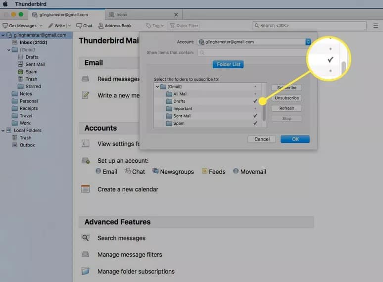Click the Set up an account icon
Image resolution: width=383 pixels, height=282 pixels.
tap(86, 161)
